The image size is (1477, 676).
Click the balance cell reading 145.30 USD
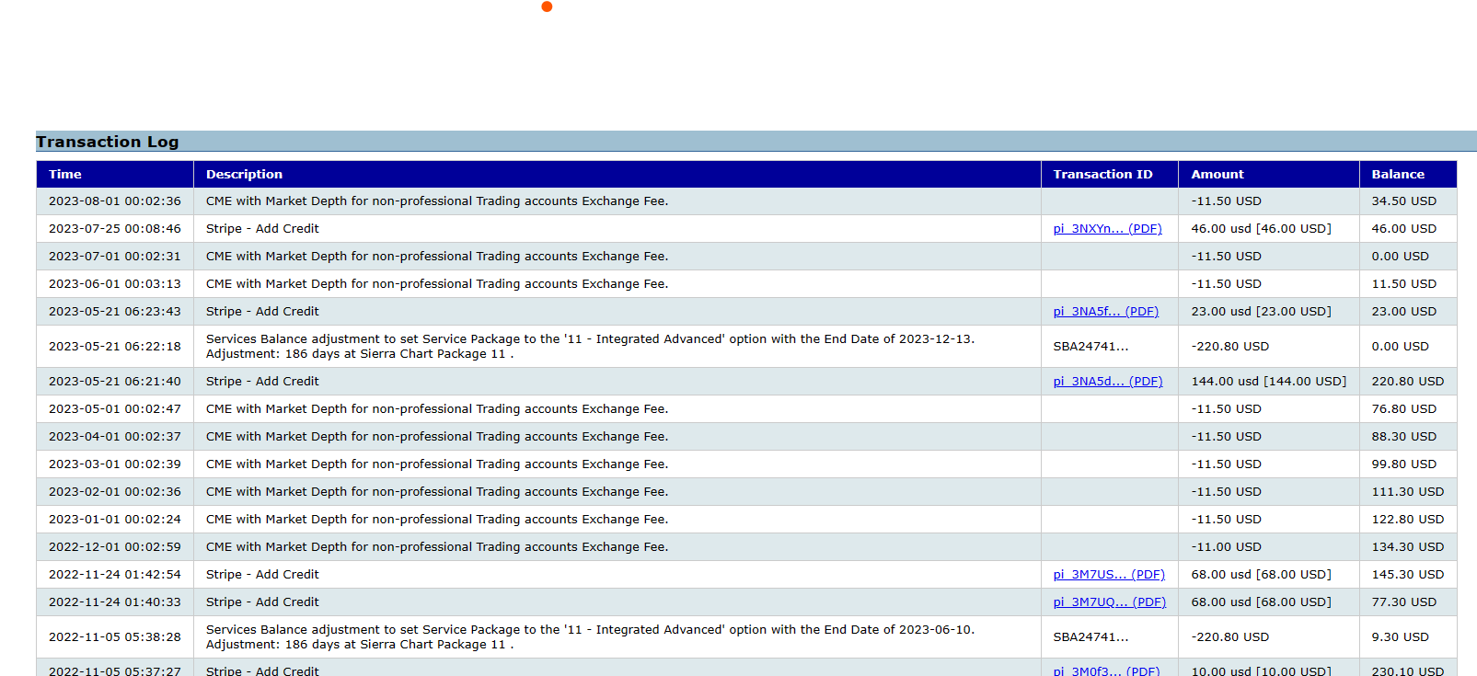(1407, 575)
